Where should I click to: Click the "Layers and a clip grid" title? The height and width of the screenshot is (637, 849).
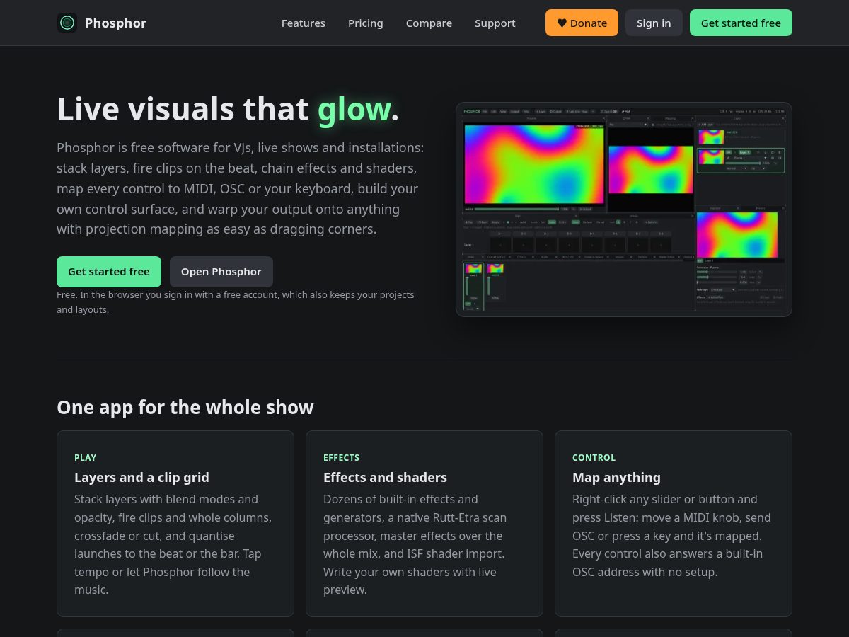point(141,477)
